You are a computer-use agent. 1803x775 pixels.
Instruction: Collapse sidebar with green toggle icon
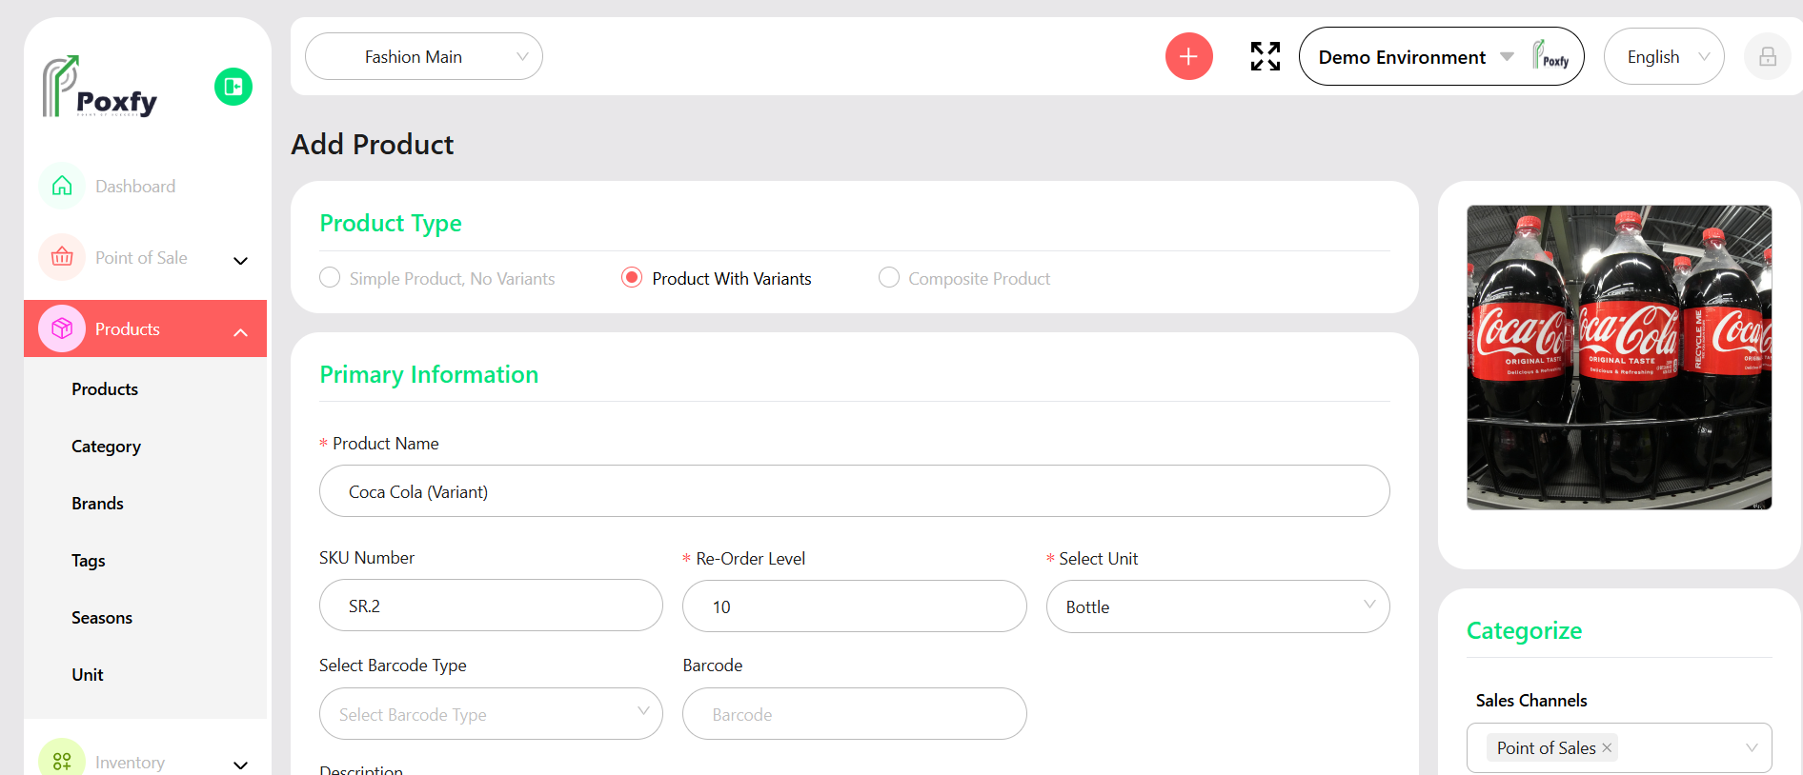click(233, 87)
